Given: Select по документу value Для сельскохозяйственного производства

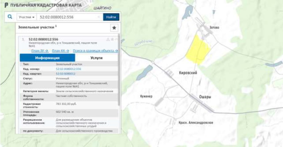Looking at the screenshot, I should pos(84,131).
